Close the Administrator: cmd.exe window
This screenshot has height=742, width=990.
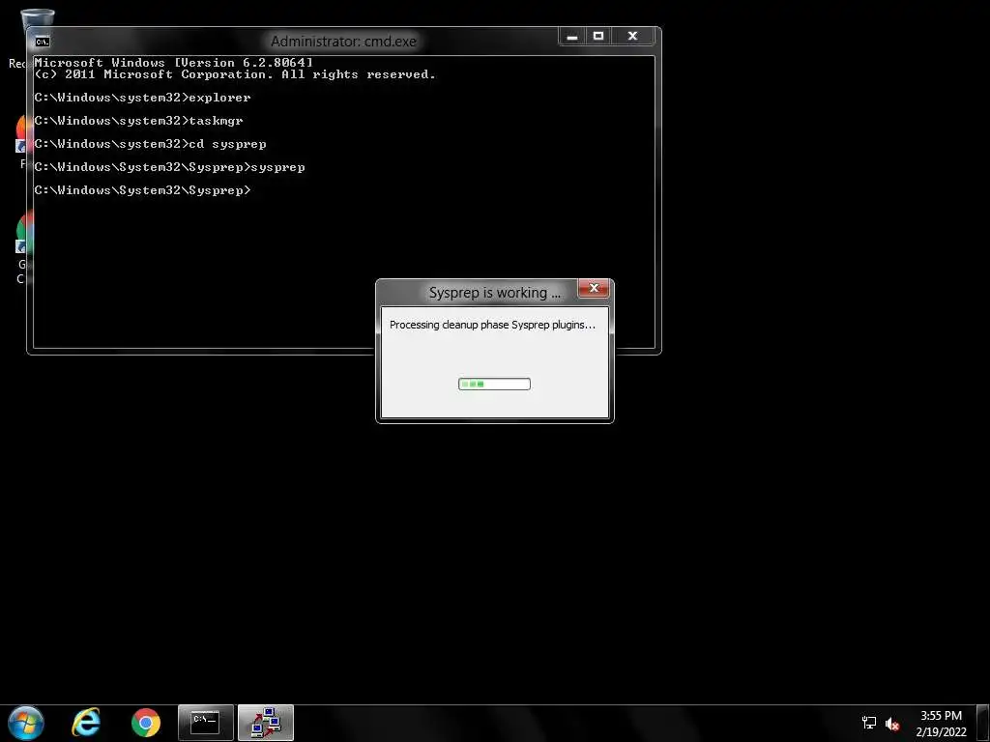(x=632, y=36)
